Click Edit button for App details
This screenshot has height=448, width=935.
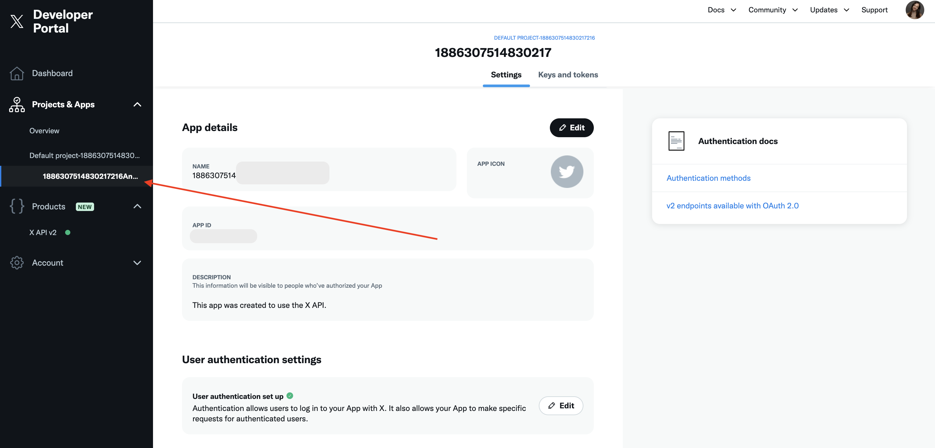pos(571,127)
